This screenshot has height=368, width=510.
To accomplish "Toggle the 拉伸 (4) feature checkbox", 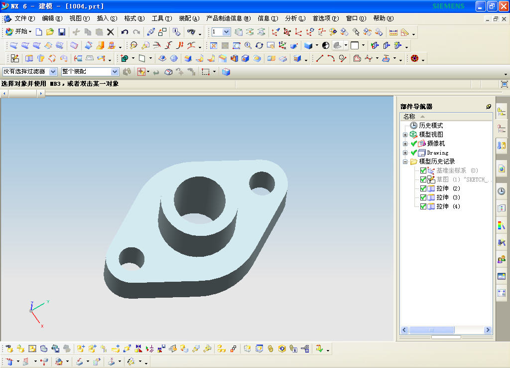I will [423, 206].
